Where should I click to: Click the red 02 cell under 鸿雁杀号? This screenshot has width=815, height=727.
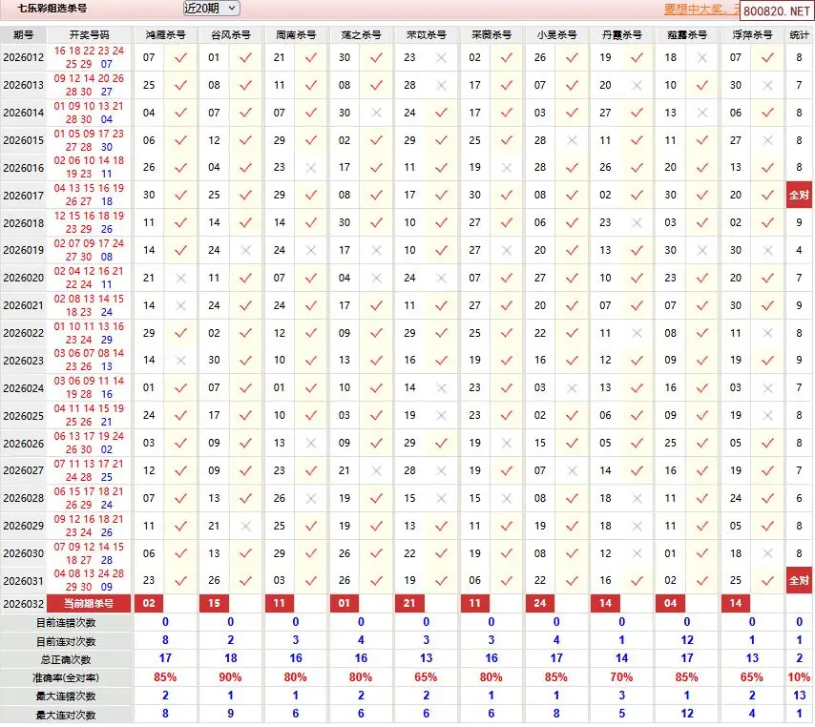point(148,604)
